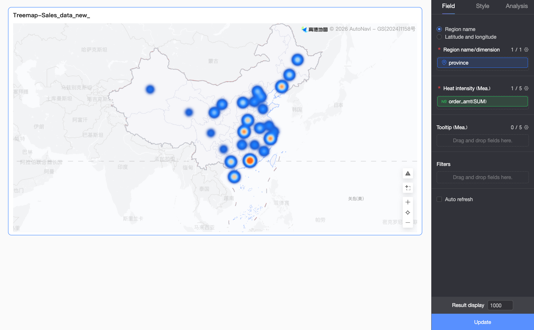Select the order_amt(SUM) measure field pill
Screen dimensions: 534x330
[482, 101]
